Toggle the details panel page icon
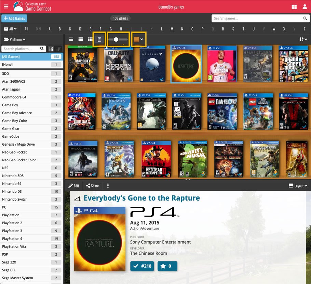 pos(99,39)
